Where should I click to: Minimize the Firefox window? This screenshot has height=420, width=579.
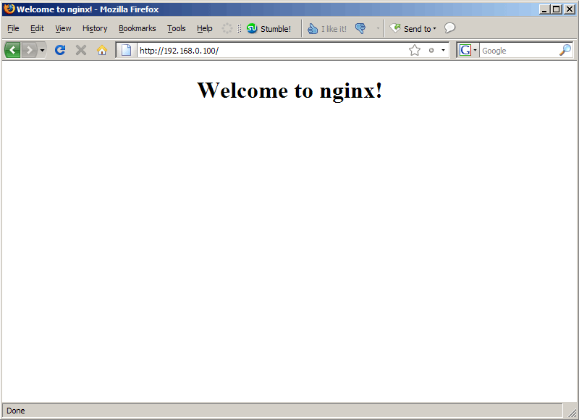coord(544,9)
